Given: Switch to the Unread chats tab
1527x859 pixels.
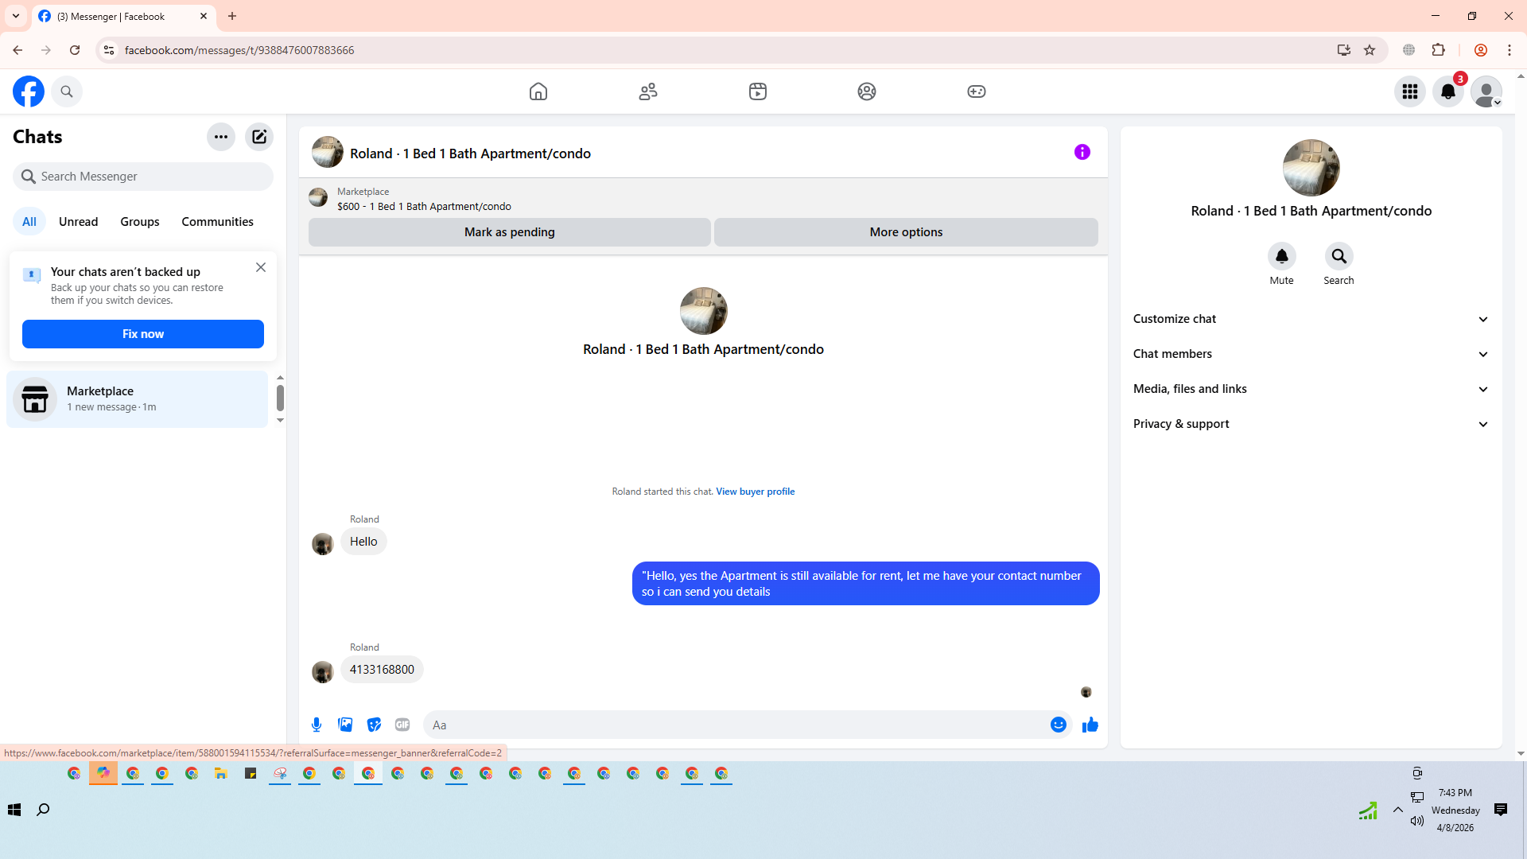Looking at the screenshot, I should [x=78, y=222].
